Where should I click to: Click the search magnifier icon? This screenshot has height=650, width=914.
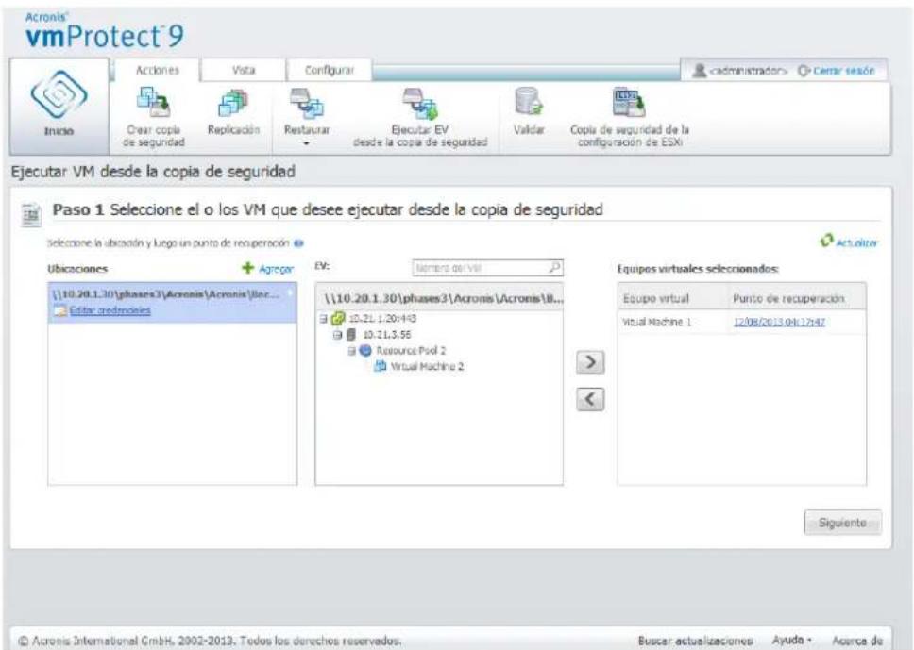555,267
